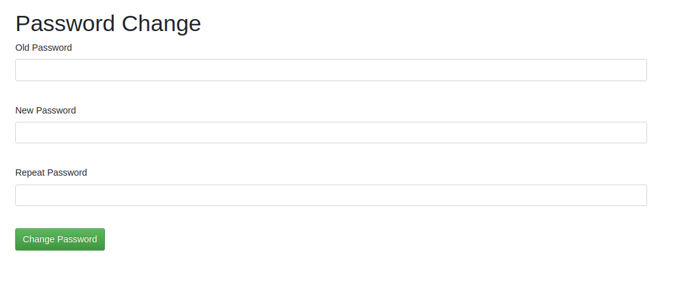
Task: Focus the New Password text box
Action: (x=331, y=133)
